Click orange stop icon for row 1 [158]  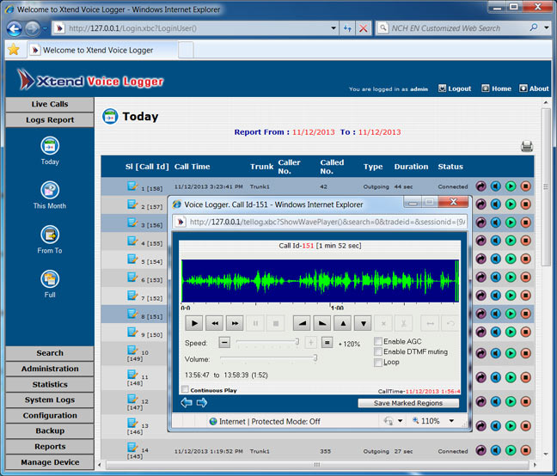526,186
